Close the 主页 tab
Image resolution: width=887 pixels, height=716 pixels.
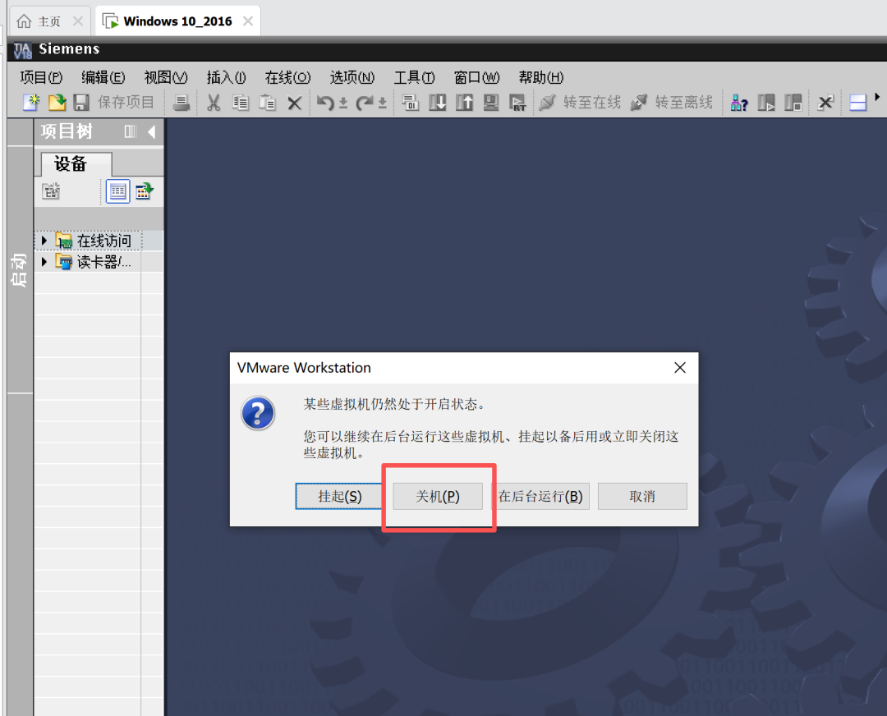78,21
